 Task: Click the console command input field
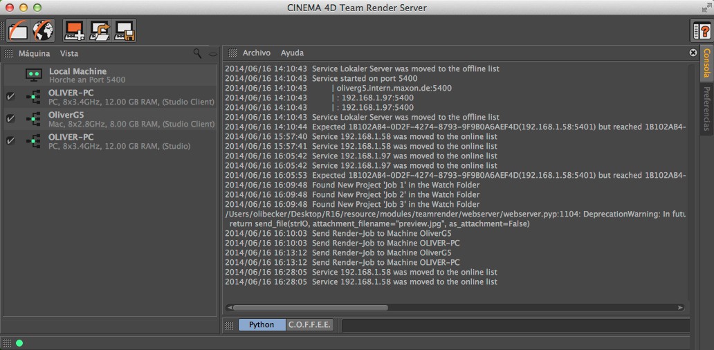tap(515, 325)
